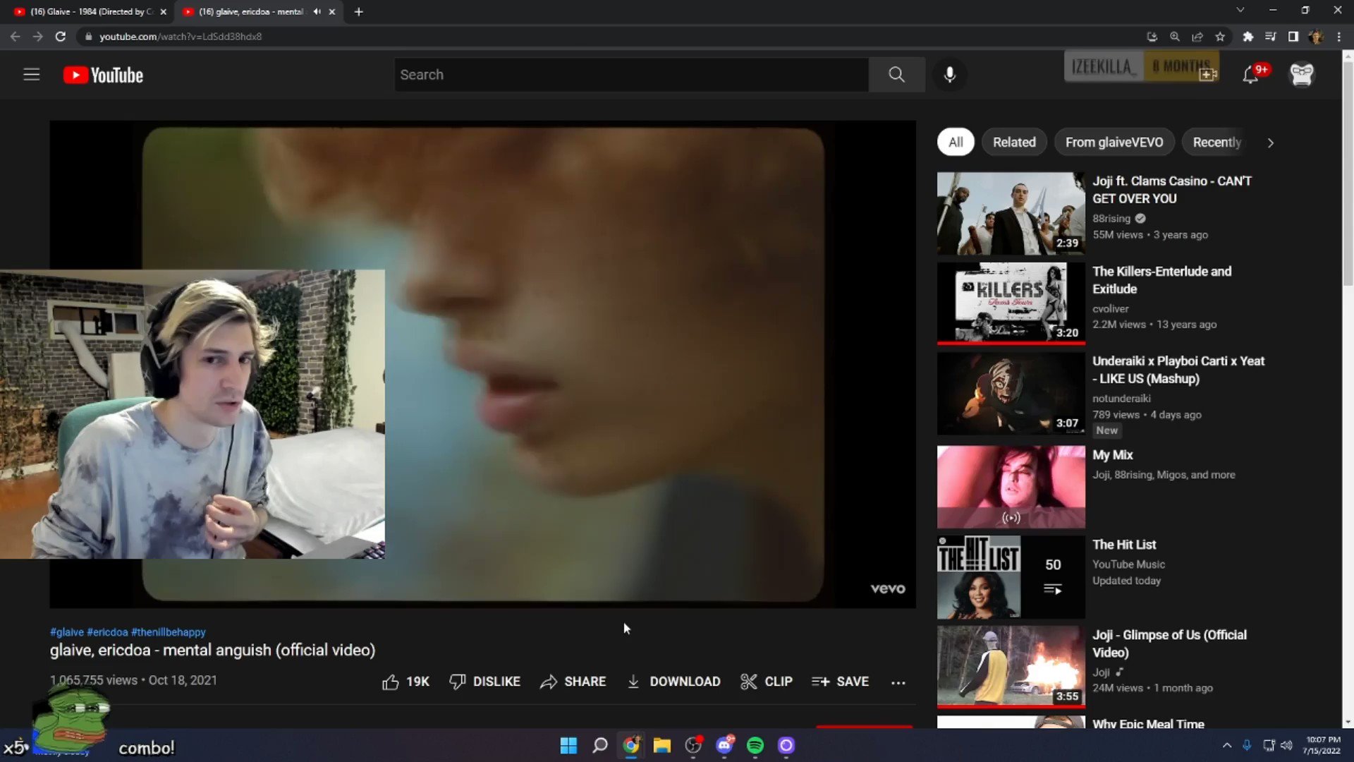Screen dimensions: 1354x762
Task: Open the YouTube hamburger guide menu
Action: click(31, 75)
